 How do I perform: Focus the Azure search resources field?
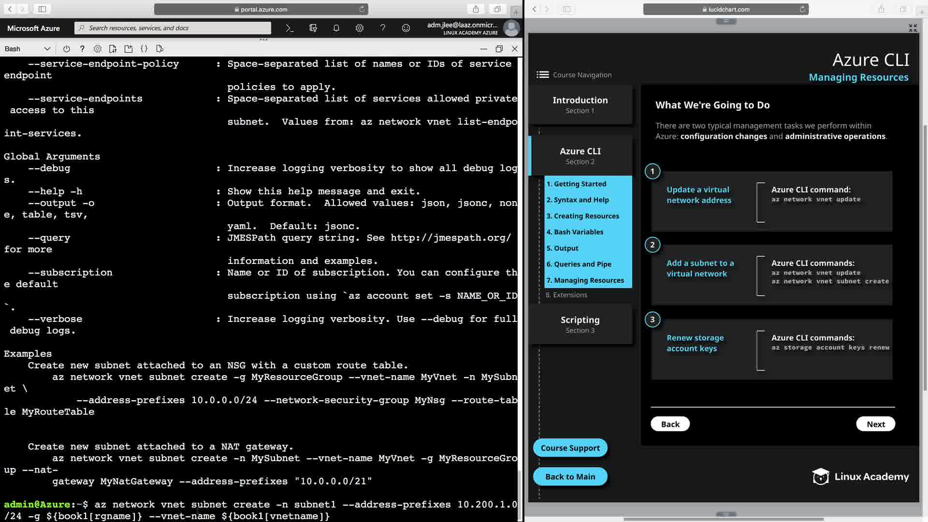pyautogui.click(x=173, y=28)
